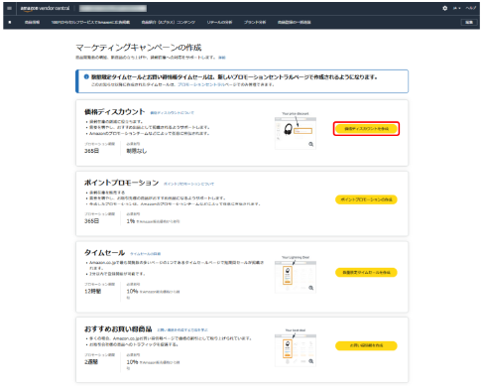Click the 編集 edit button in the navigation bar
This screenshot has width=482, height=390.
coord(469,22)
